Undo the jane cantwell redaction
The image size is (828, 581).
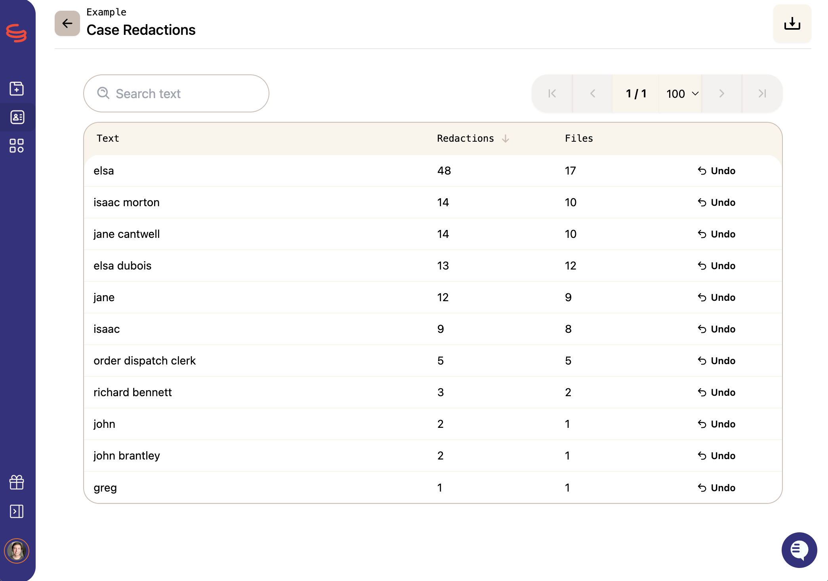coord(716,234)
